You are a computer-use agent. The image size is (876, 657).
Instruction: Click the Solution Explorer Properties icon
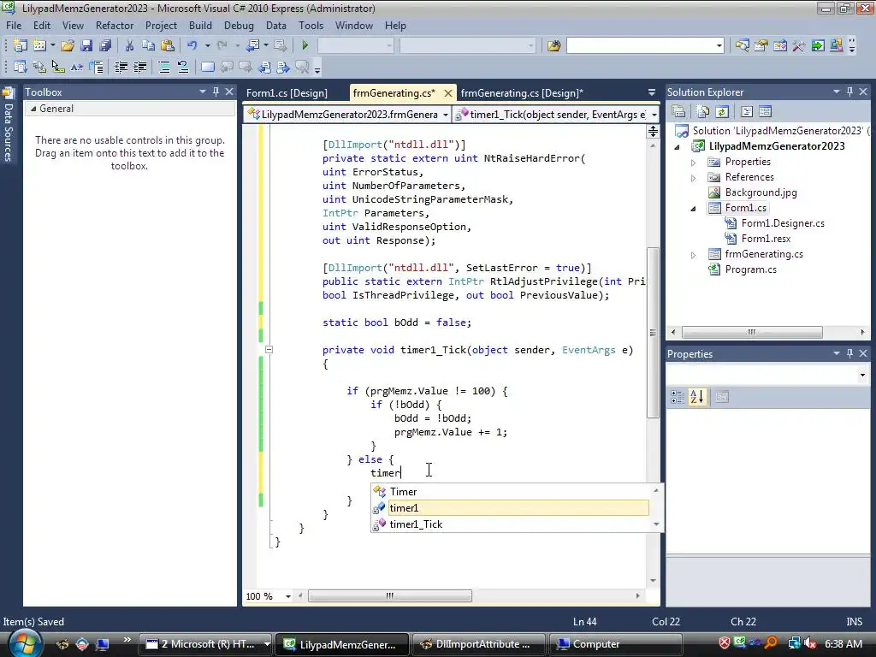[678, 112]
